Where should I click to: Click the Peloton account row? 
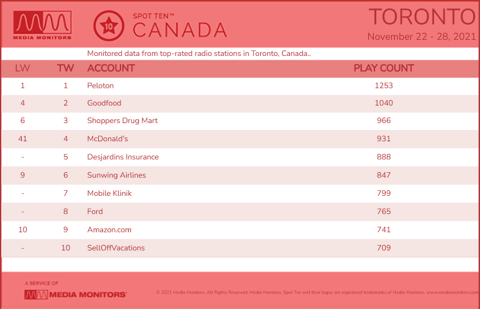pos(240,86)
